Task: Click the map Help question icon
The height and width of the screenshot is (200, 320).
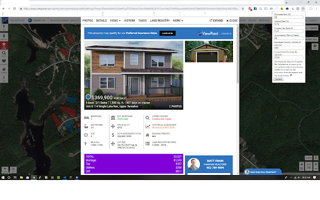Action: 315,46
